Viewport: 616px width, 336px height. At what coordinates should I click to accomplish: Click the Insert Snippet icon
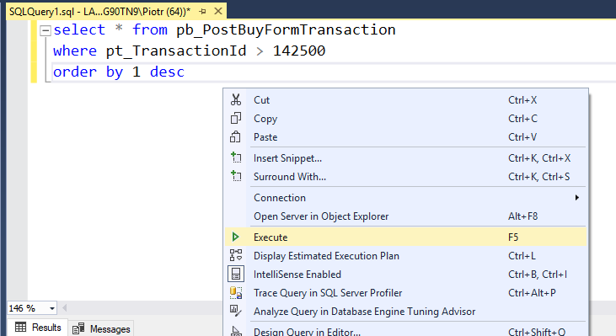(236, 157)
